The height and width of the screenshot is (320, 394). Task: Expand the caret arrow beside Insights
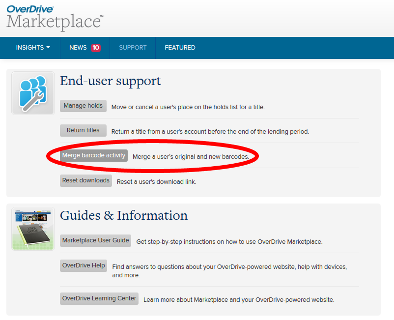pyautogui.click(x=48, y=48)
